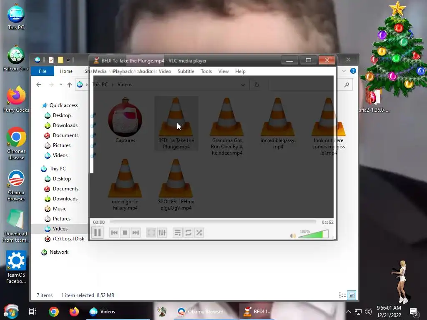This screenshot has height=320, width=427.
Task: Click Properties icon in Explorer title bar
Action: pyautogui.click(x=51, y=60)
